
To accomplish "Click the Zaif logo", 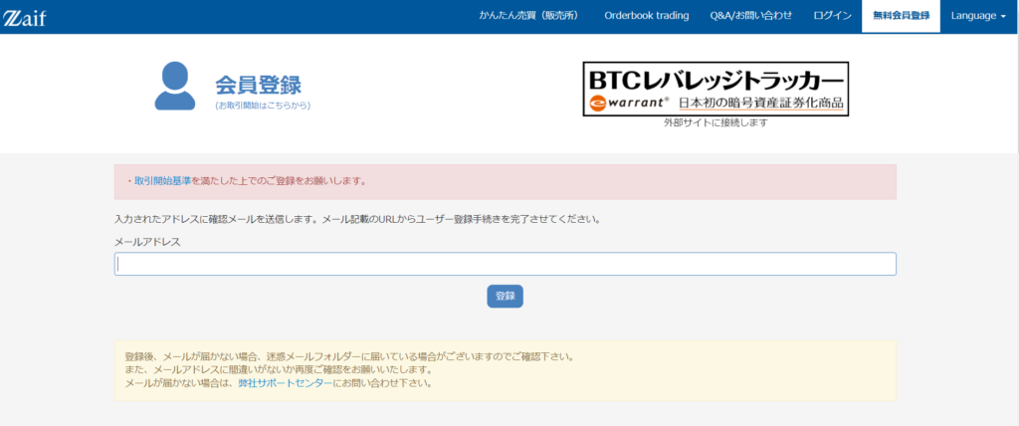I will pyautogui.click(x=25, y=18).
